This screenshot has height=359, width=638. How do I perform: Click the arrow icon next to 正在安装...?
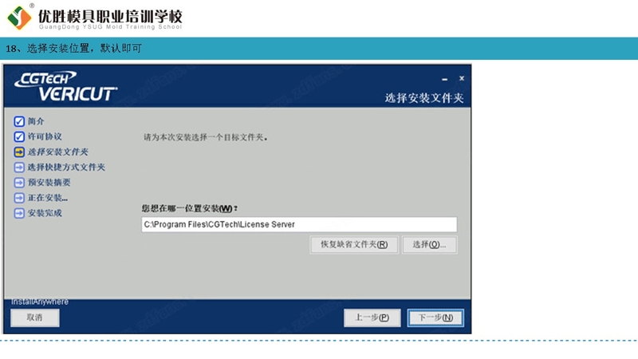click(19, 198)
